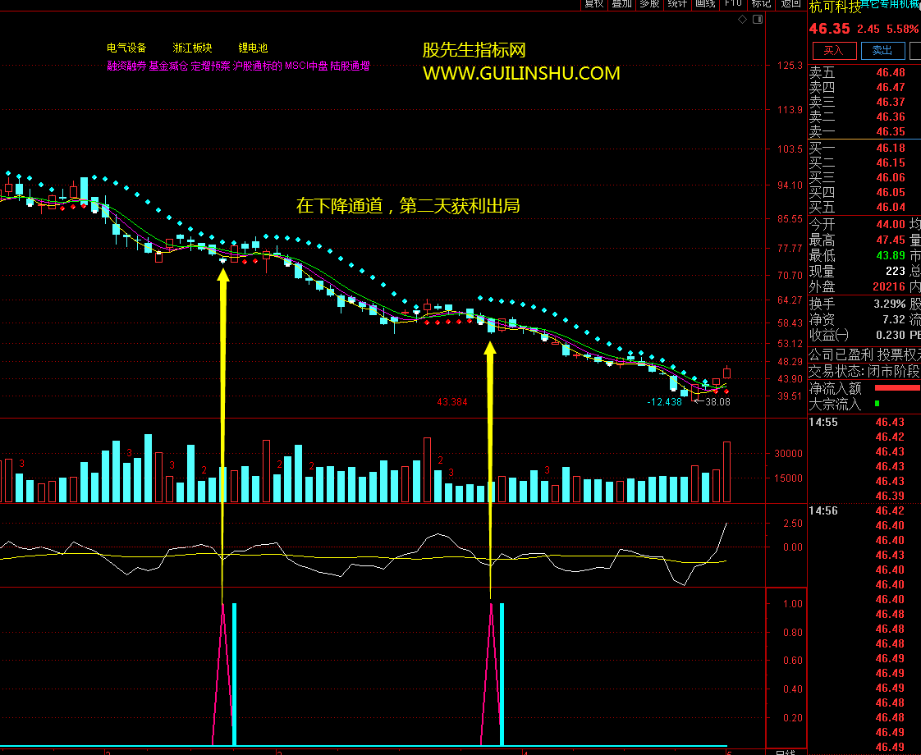Click the 14:55 tick timestamp
Screen dimensions: 921x755
[x=823, y=422]
